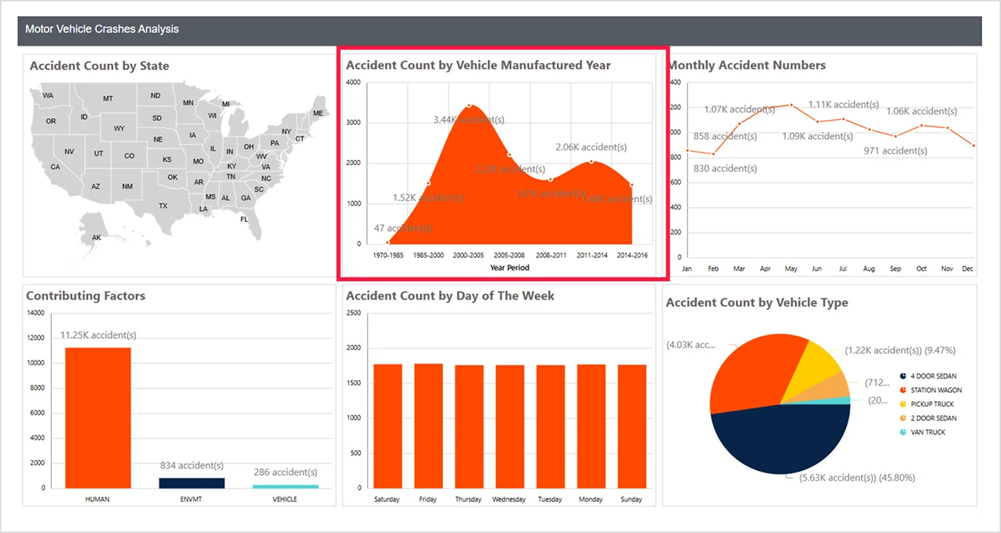Click the October point on the line chart

click(x=921, y=125)
